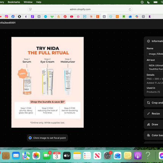Click the image Name input field
The width and height of the screenshot is (163, 163).
point(155,54)
